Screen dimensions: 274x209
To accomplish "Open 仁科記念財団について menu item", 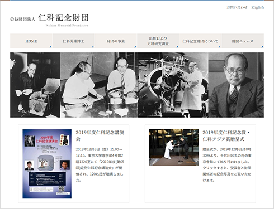I will (200, 41).
